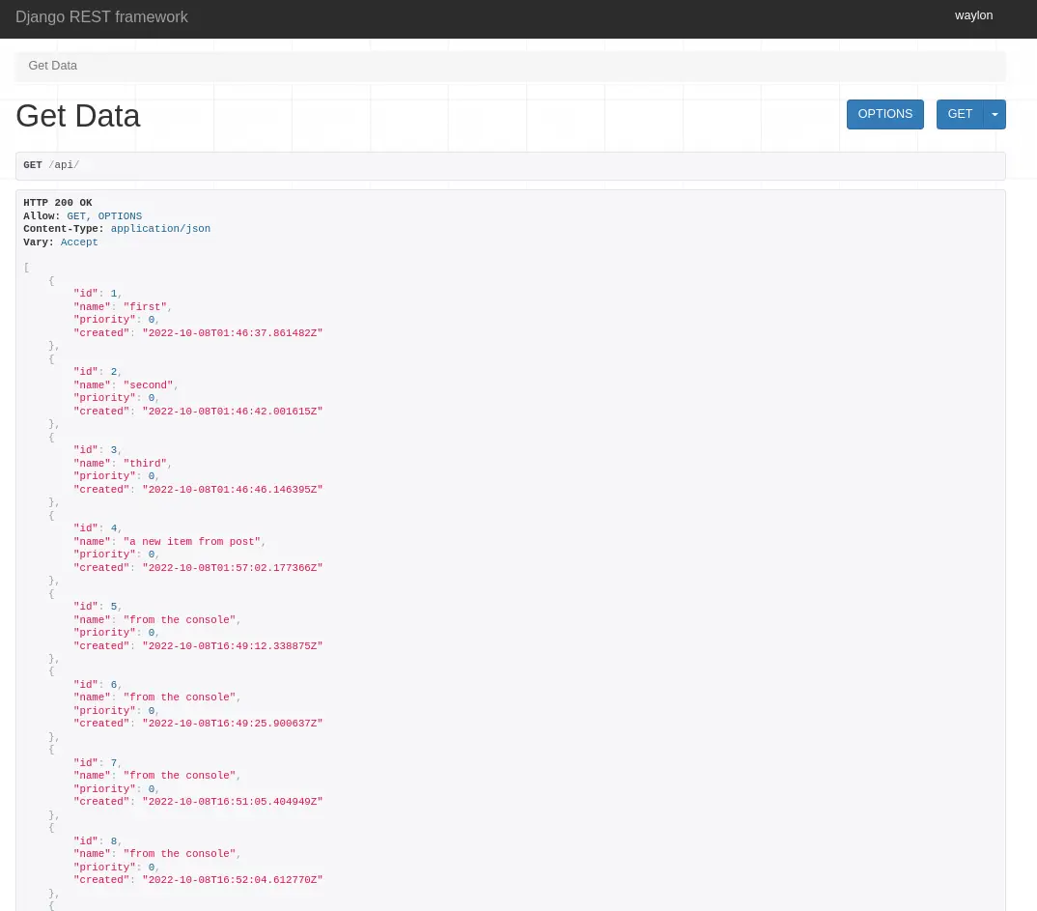Click the created timestamp ending 02.177366Z

232,568
